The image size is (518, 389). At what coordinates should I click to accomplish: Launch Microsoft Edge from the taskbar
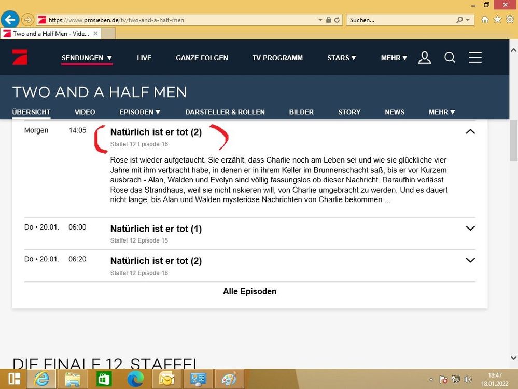tap(135, 379)
